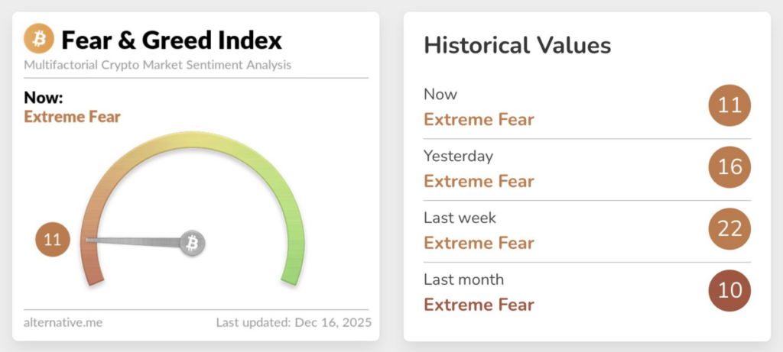The image size is (783, 352).
Task: Open the alternative.me source link
Action: coord(63,322)
